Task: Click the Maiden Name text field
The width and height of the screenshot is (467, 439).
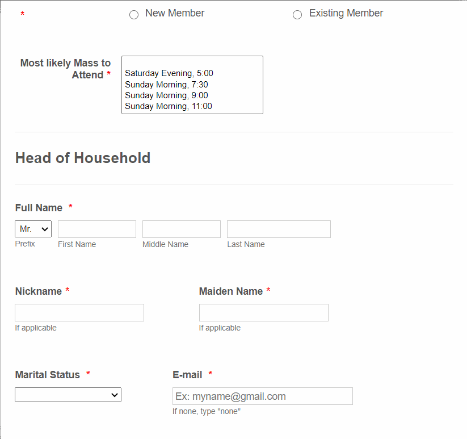Action: point(263,312)
